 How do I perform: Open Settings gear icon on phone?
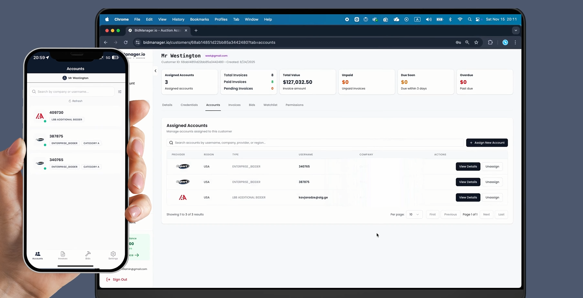113,254
